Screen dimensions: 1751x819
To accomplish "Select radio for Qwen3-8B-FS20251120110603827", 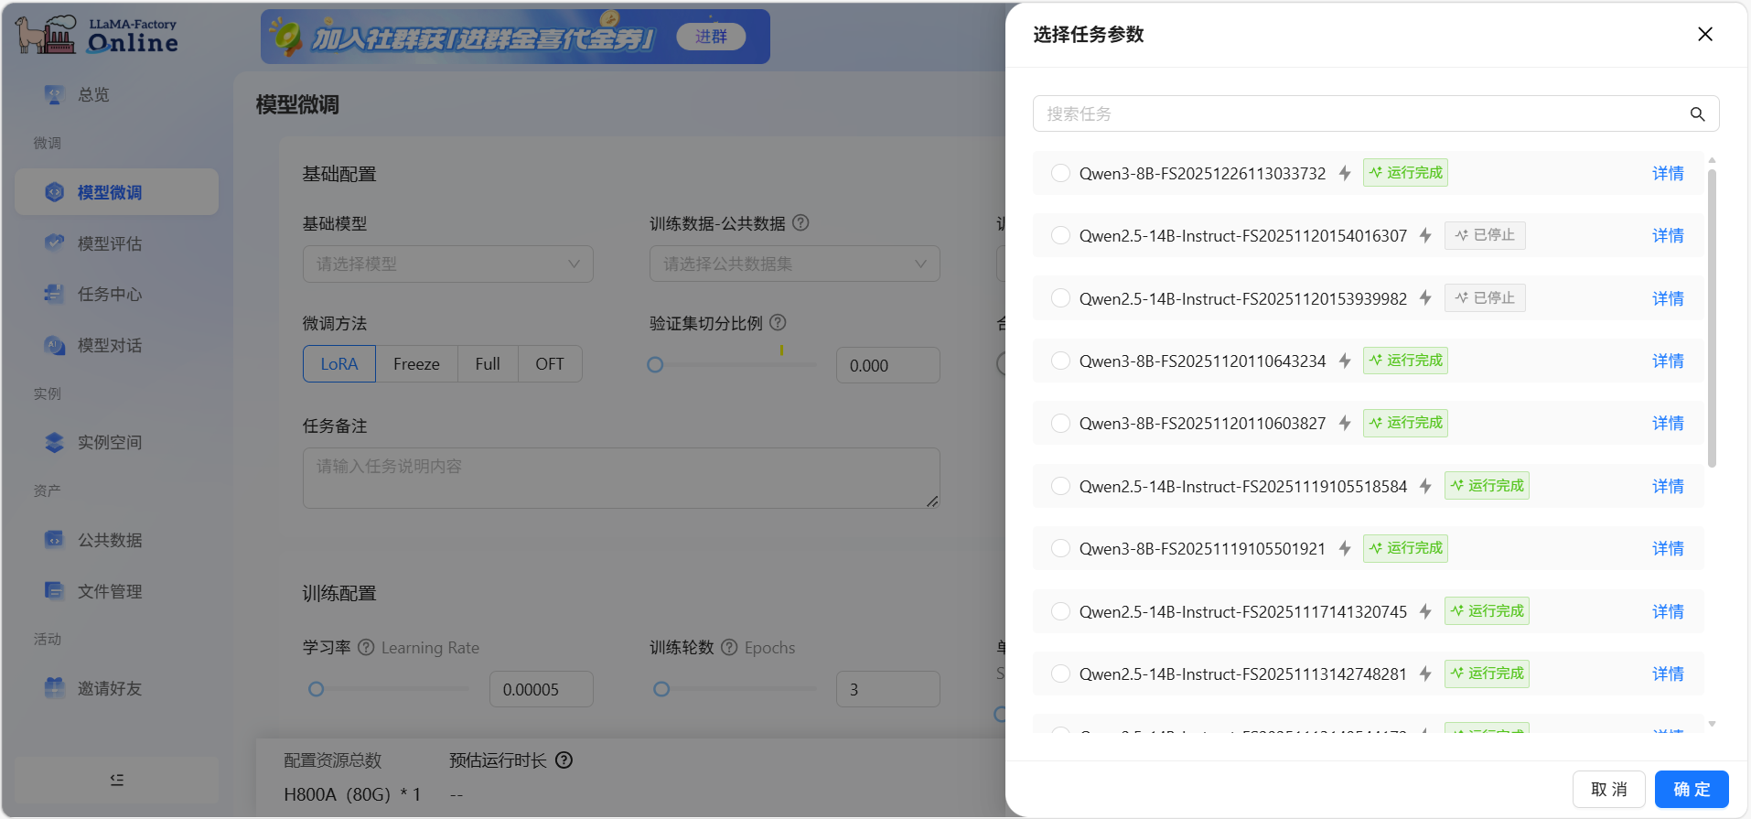I will (1060, 423).
